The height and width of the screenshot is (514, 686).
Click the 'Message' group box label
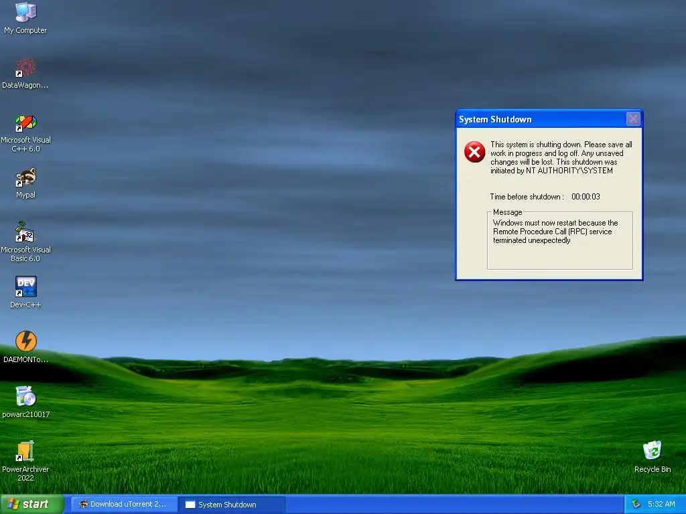pyautogui.click(x=508, y=212)
